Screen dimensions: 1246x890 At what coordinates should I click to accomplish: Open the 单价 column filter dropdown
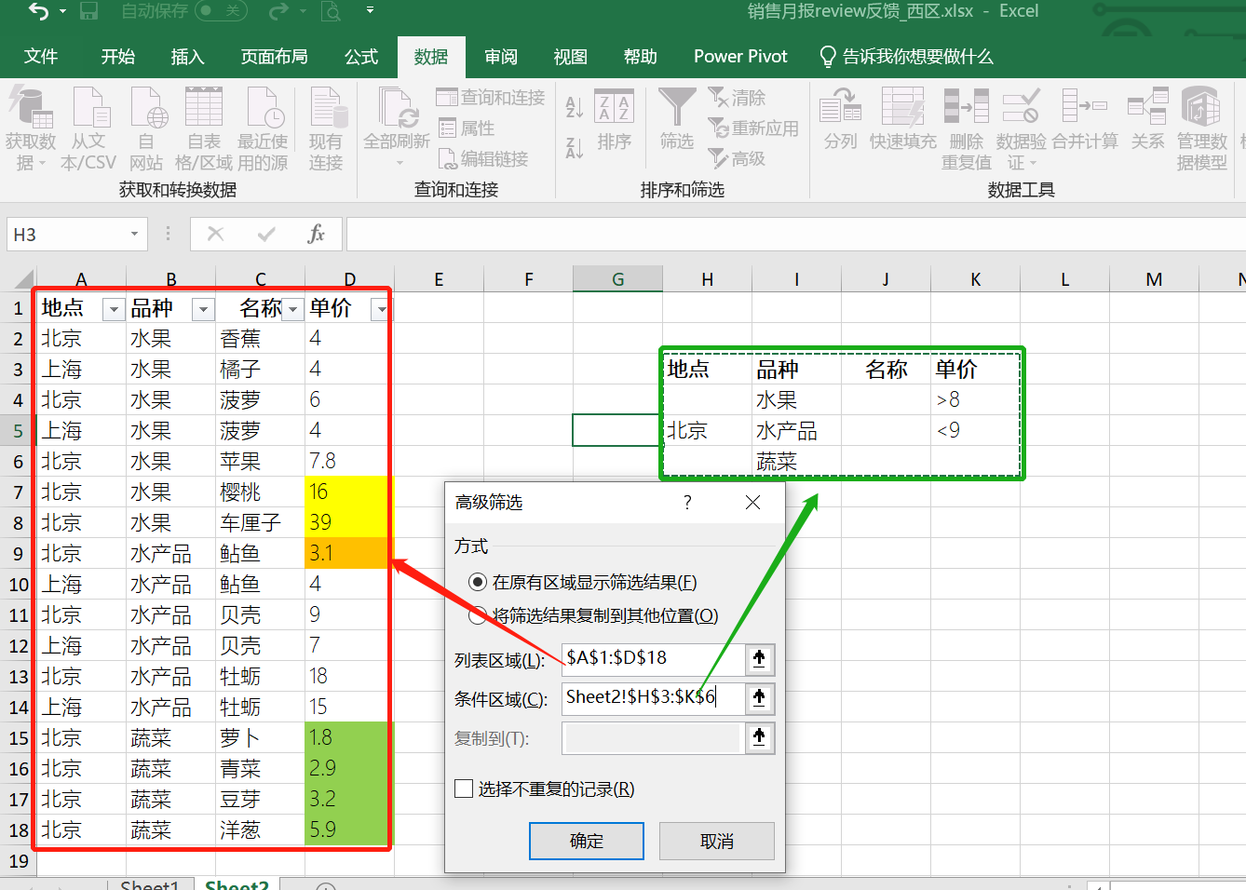point(380,310)
